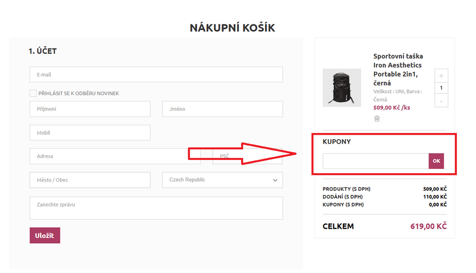
Task: Click the Město / Obec field
Action: point(90,180)
